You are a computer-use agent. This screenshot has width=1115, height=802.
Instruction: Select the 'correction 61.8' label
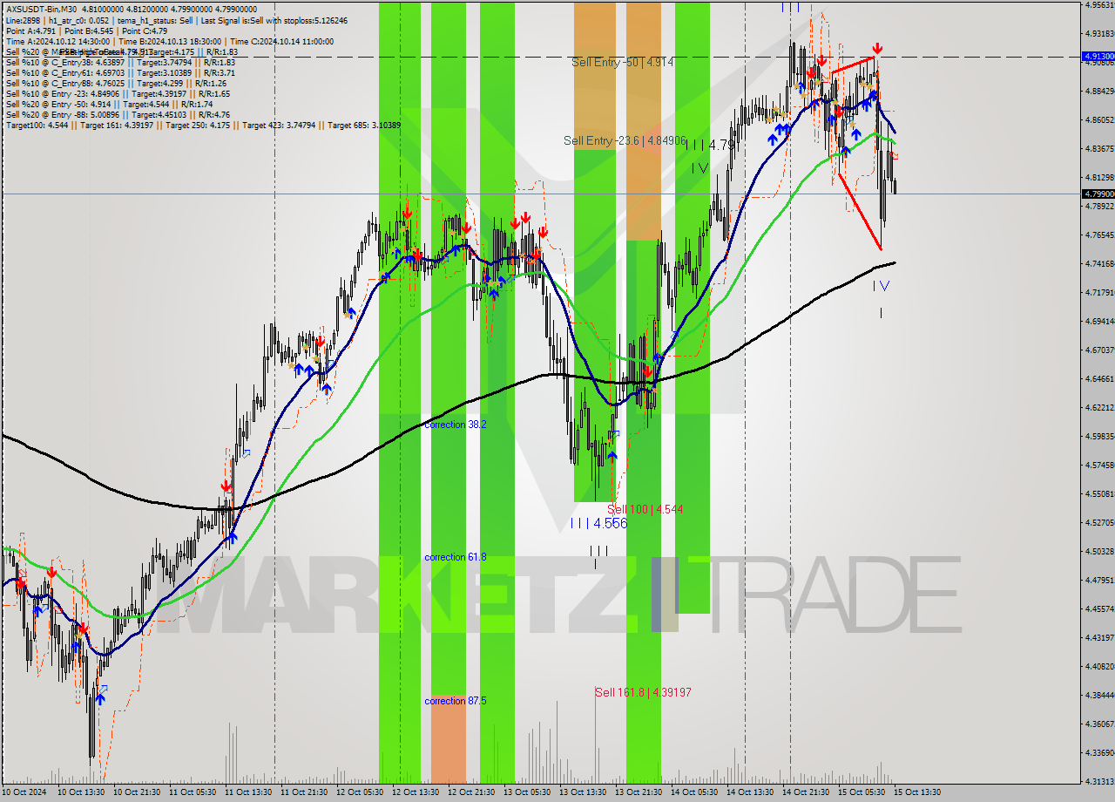pyautogui.click(x=456, y=557)
